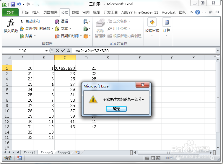223x164 pixels.
Task: Switch to Page Layout view icon
Action: click(153, 158)
